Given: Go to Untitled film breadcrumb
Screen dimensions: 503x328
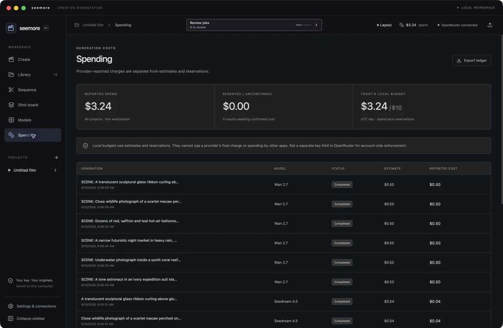Looking at the screenshot, I should 93,25.
